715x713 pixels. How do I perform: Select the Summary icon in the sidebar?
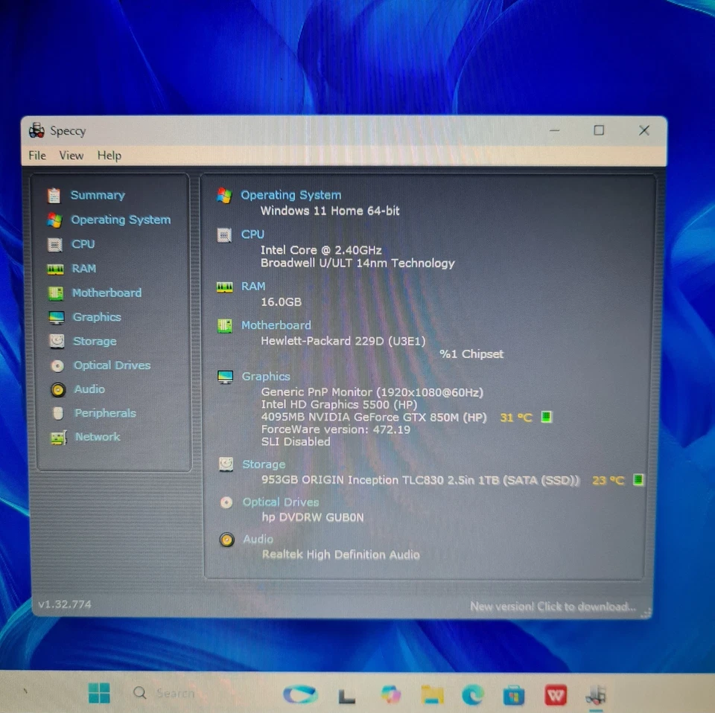coord(54,195)
